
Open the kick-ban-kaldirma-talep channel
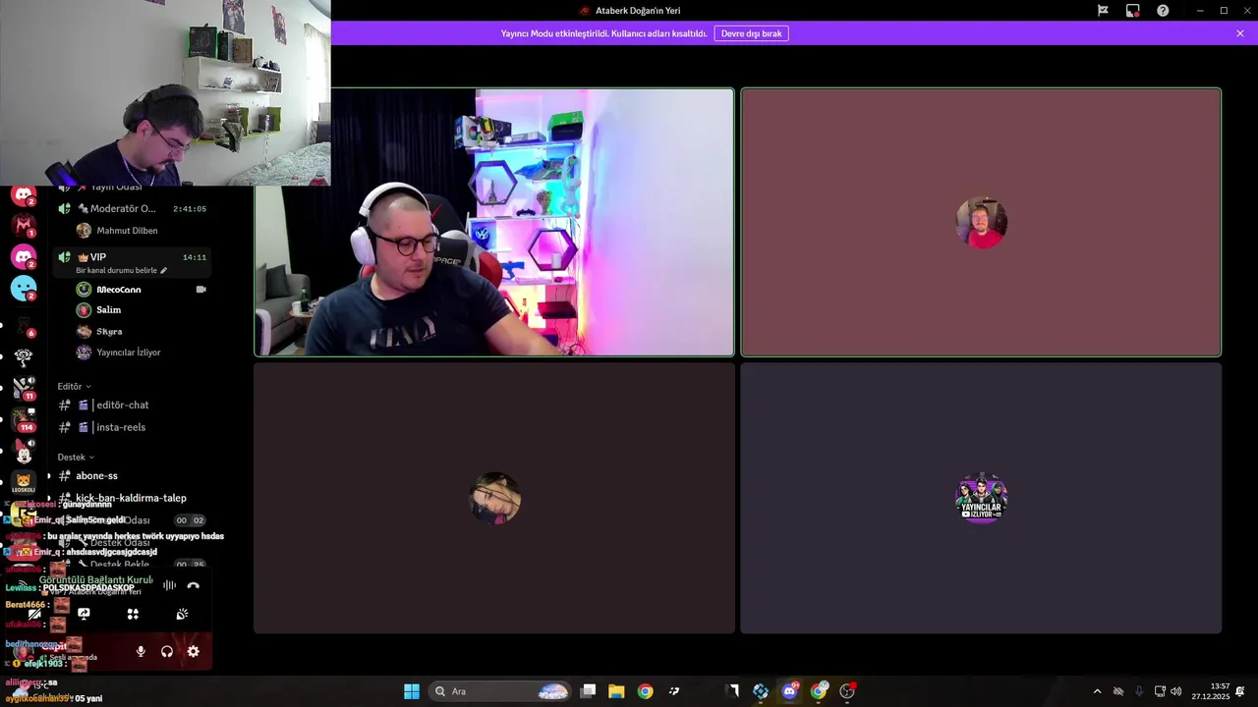point(131,498)
